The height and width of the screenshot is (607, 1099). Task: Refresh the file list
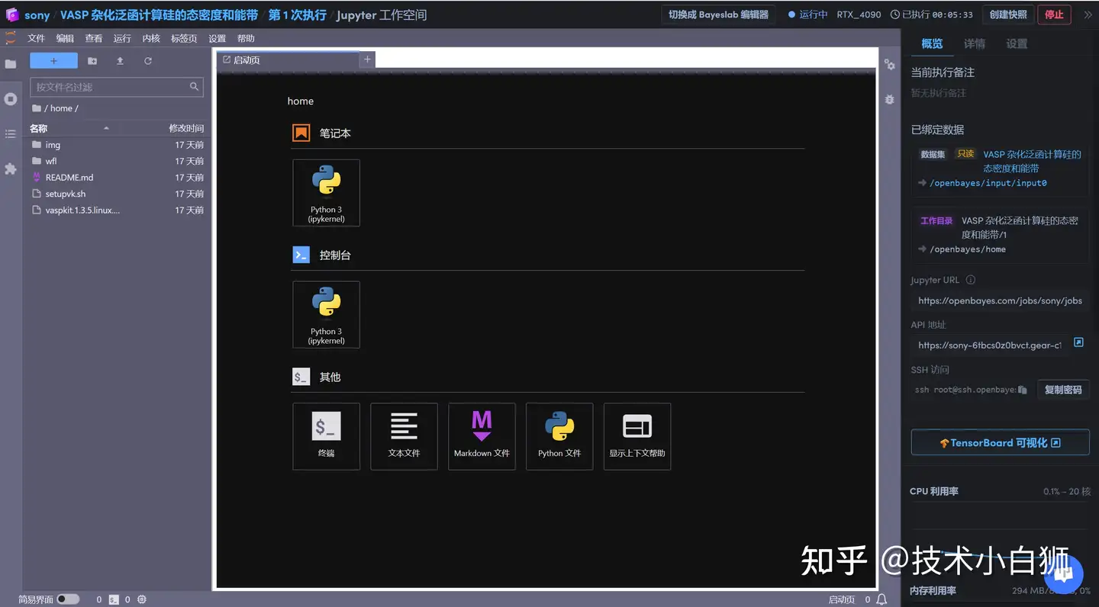point(148,61)
